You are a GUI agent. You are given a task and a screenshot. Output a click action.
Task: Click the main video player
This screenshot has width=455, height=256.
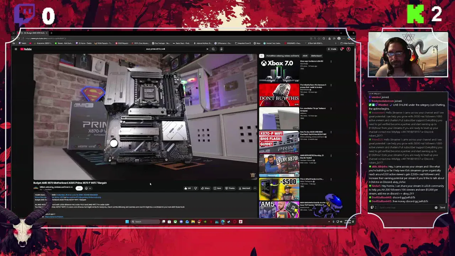145,117
